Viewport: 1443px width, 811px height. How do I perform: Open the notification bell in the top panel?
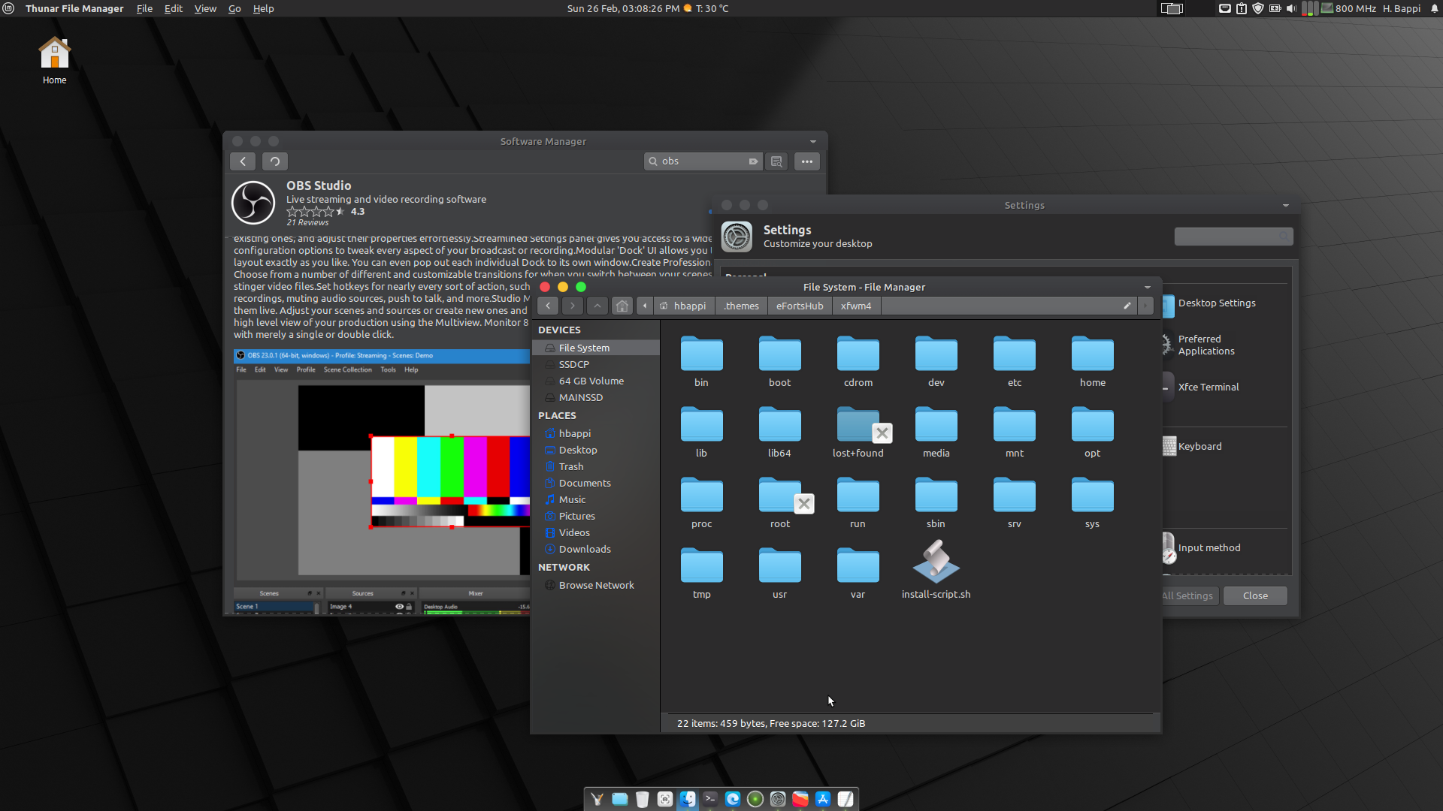click(1434, 8)
